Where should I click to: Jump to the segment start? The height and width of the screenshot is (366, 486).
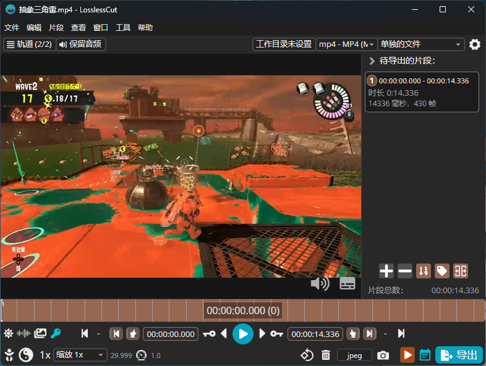(116, 334)
